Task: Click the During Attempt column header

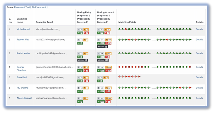Action: 106,17
